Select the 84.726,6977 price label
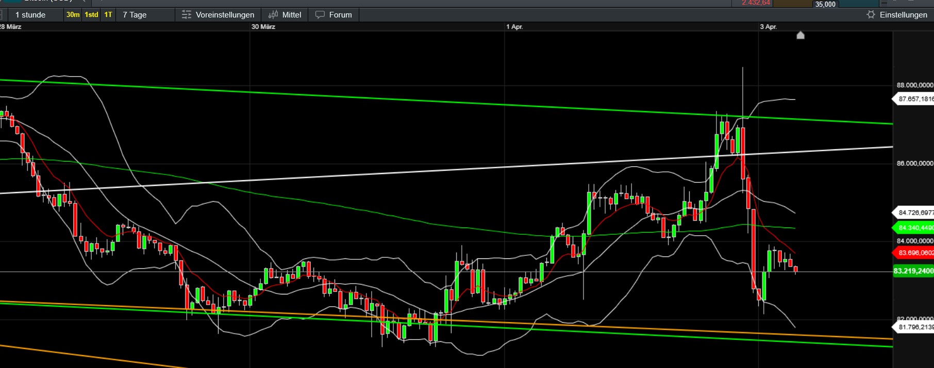934x368 pixels. 913,213
